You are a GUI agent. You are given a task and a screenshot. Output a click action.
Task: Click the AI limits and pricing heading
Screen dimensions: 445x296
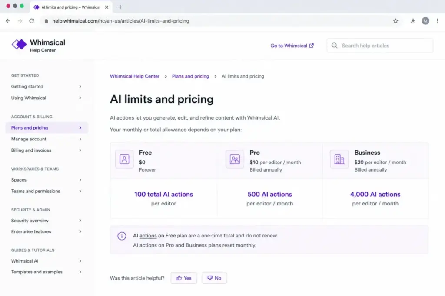click(162, 99)
